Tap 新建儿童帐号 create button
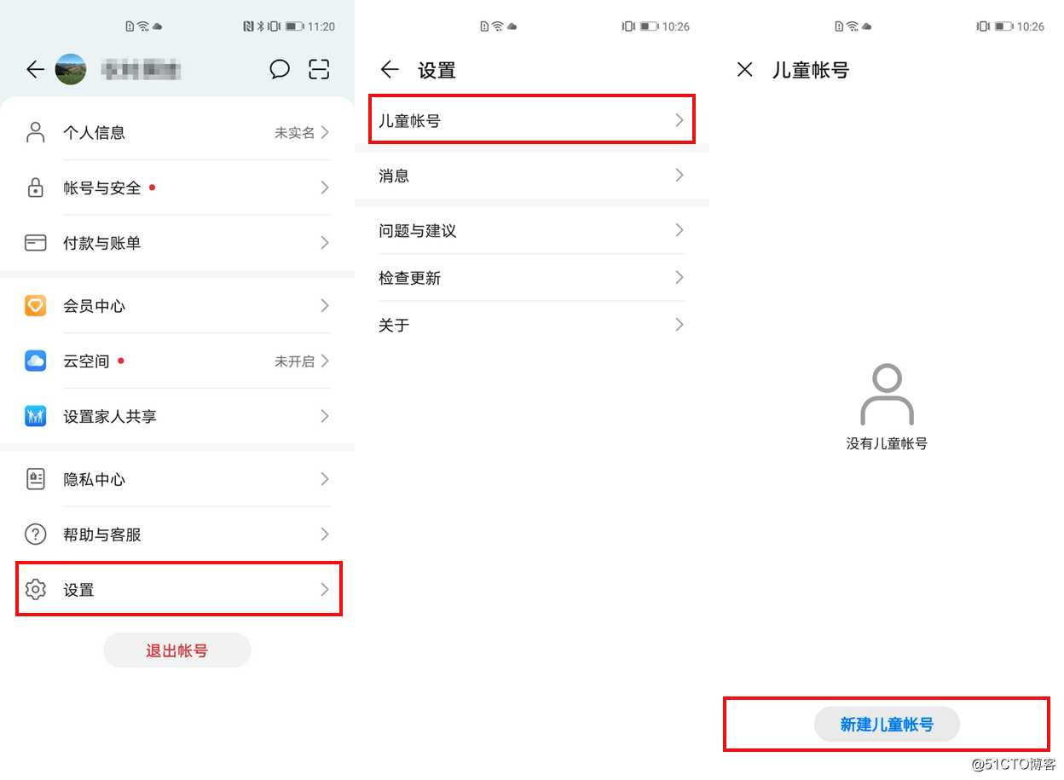The image size is (1064, 780). (x=887, y=725)
